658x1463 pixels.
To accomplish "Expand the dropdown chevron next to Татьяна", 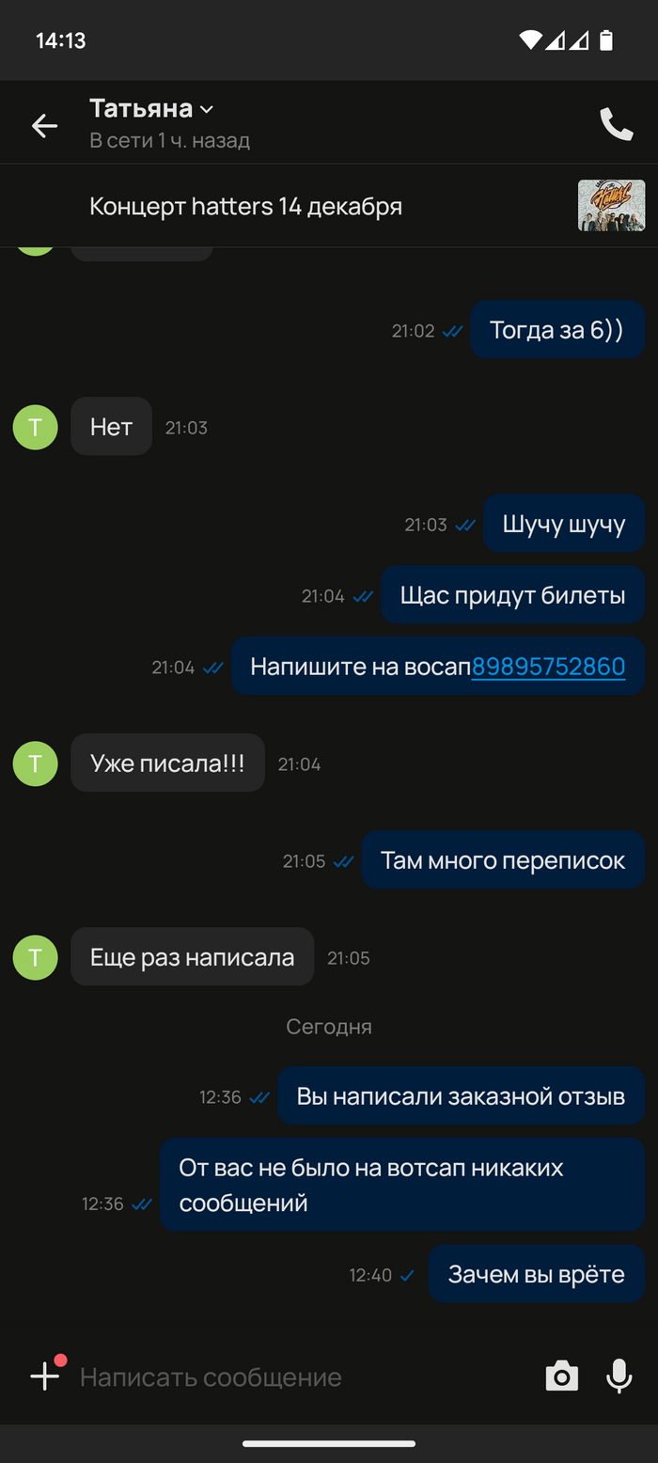I will coord(207,110).
